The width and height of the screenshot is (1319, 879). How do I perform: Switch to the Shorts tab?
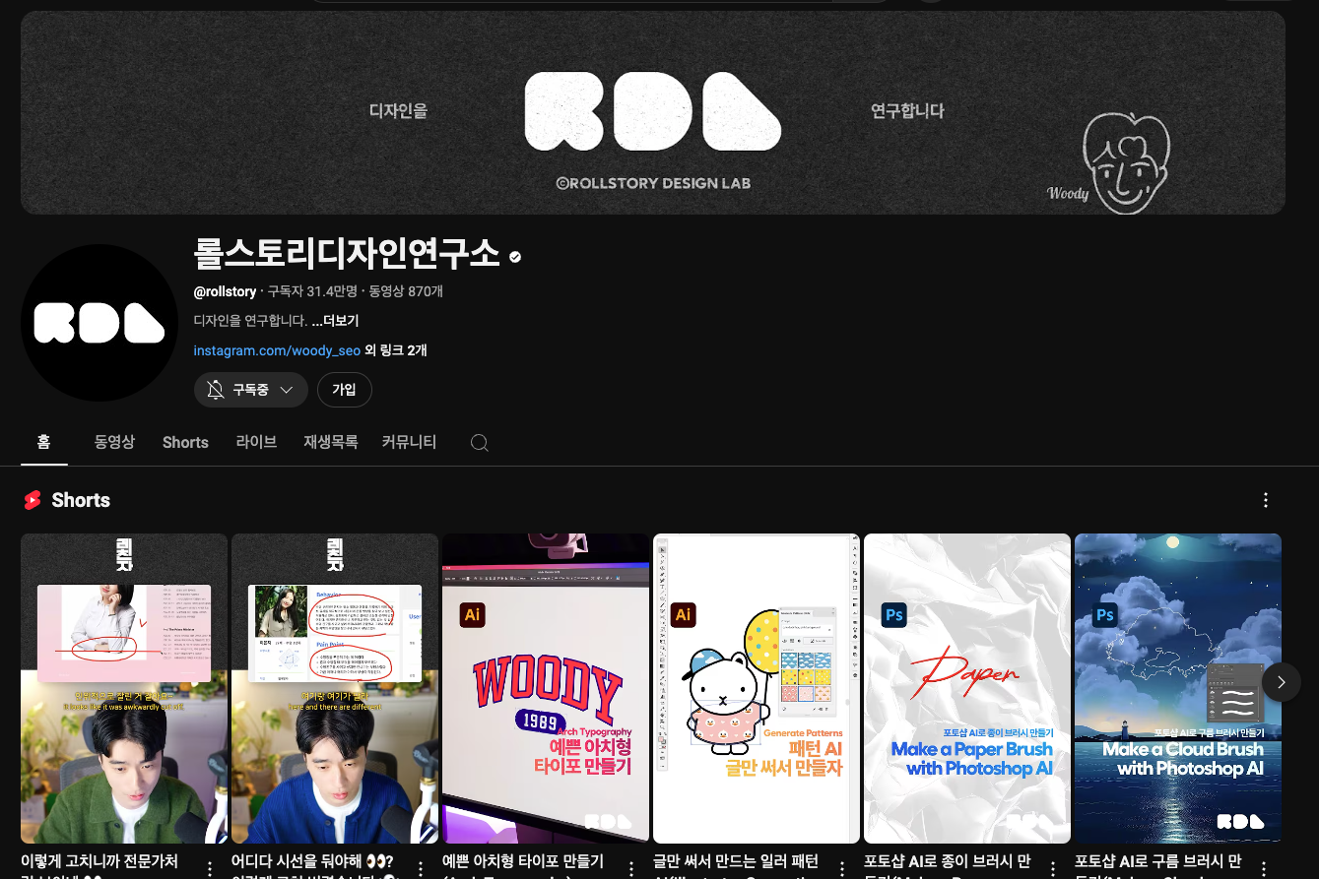coord(185,443)
